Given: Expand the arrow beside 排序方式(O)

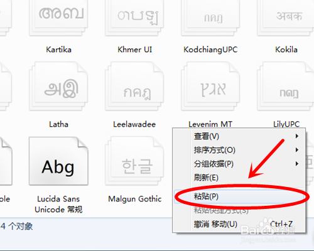Looking at the screenshot, I should coord(297,150).
